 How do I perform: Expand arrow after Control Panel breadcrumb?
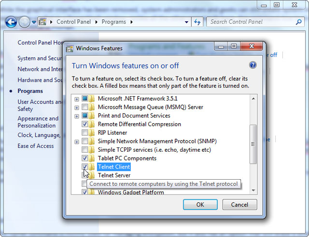coord(97,22)
